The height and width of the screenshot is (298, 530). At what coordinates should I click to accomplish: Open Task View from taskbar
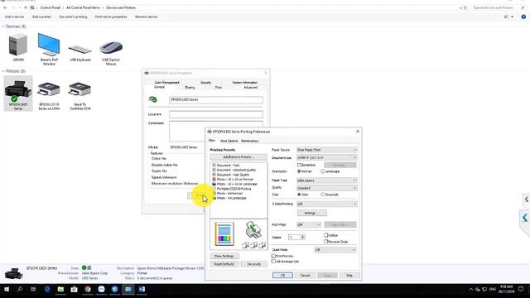pyautogui.click(x=33, y=289)
